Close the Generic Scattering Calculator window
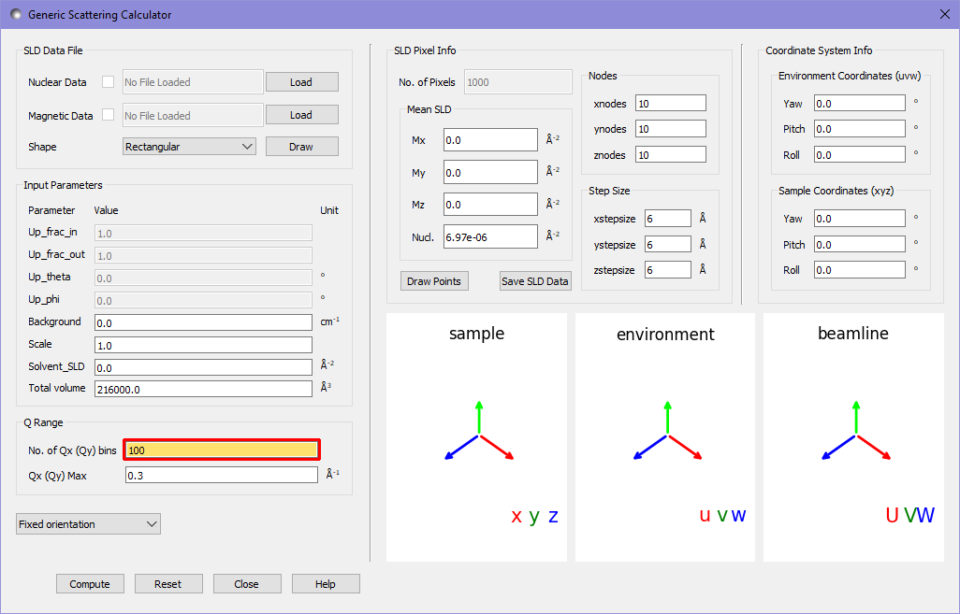The width and height of the screenshot is (960, 614). 943,14
